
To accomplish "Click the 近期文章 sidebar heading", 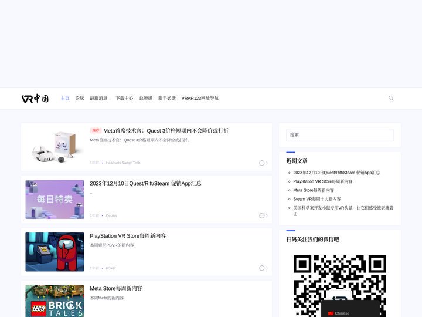I will coord(297,161).
